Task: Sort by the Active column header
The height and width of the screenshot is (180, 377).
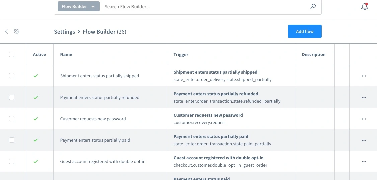Action: (39, 54)
